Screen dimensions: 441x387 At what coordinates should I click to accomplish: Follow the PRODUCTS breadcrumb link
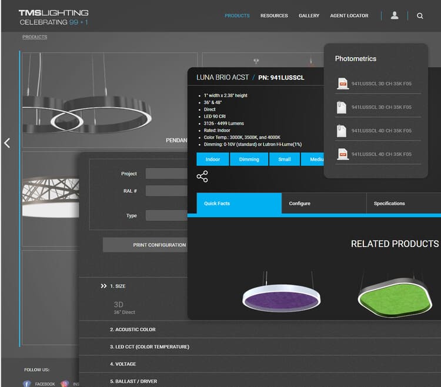[x=35, y=37]
